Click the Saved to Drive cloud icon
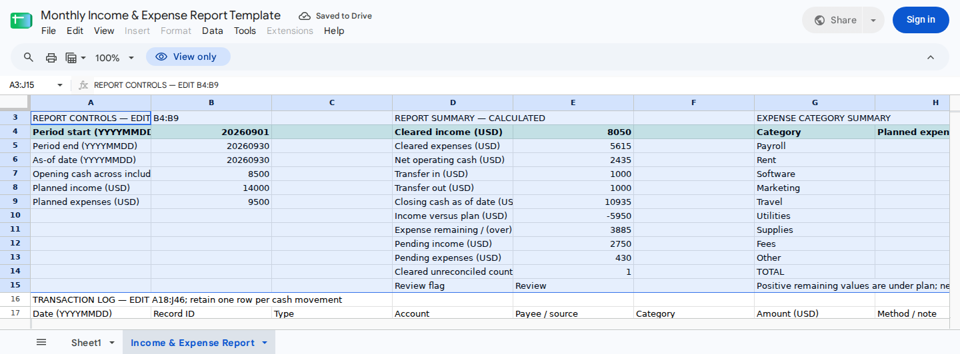 pos(305,16)
